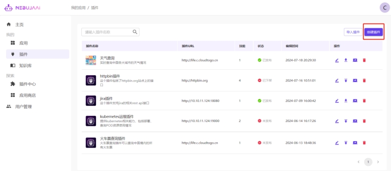The height and width of the screenshot is (171, 391).
Task: Delete httpbin插件 with red trash icon
Action: (x=364, y=81)
